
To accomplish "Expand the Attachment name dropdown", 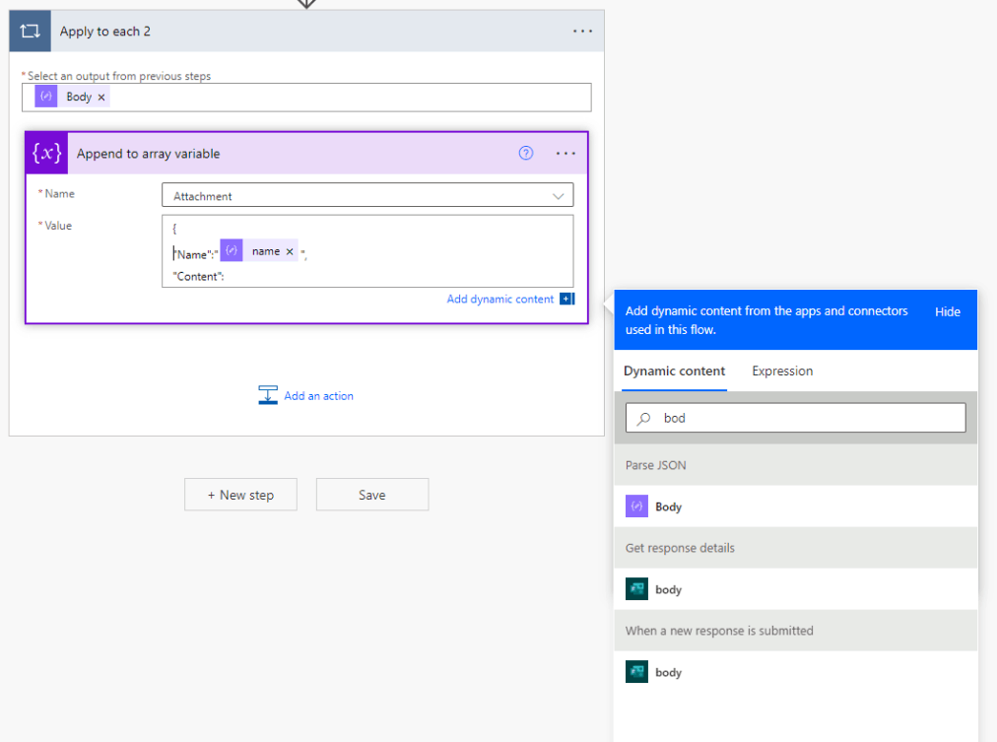I will pos(558,196).
